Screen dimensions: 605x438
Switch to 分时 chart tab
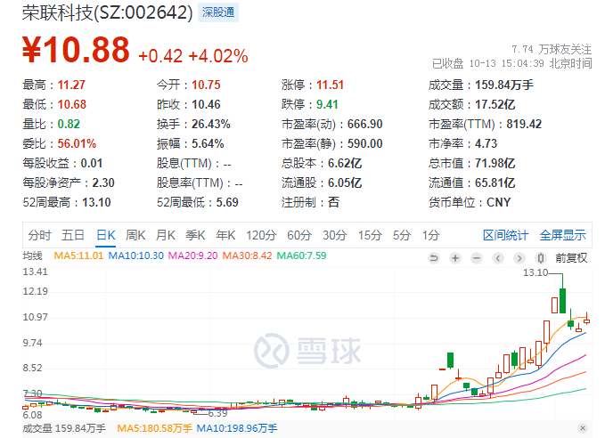pos(39,235)
